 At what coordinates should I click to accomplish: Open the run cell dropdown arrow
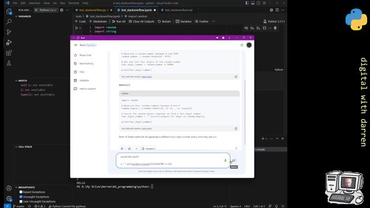[x=80, y=28]
